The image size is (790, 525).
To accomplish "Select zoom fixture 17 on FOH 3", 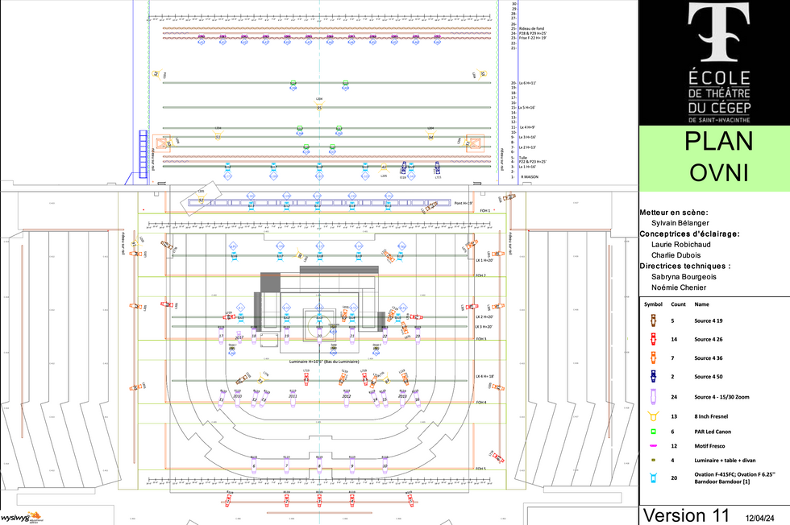I will pos(221,336).
